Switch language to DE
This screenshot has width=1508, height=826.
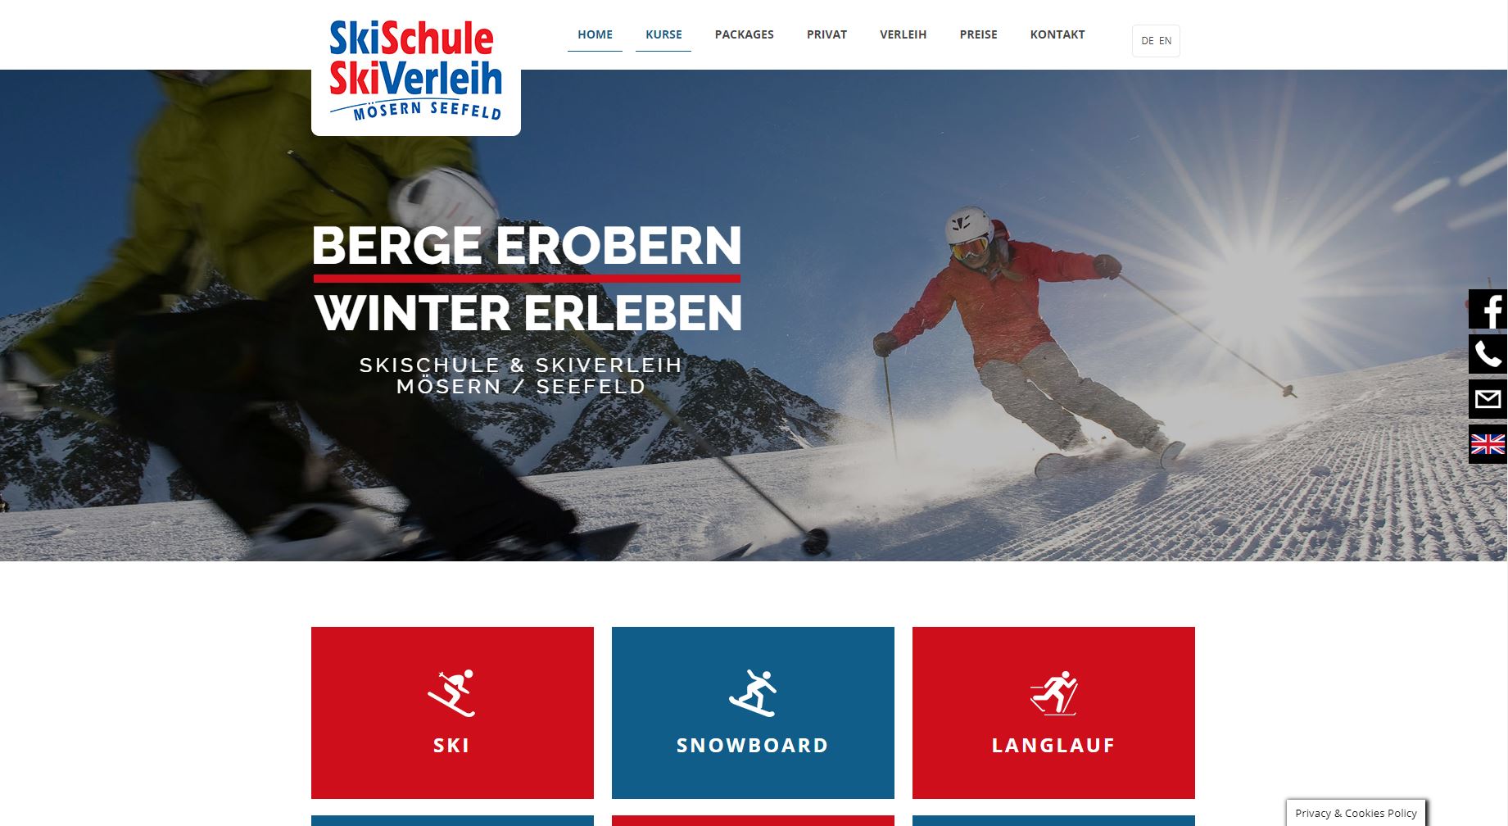tap(1147, 41)
